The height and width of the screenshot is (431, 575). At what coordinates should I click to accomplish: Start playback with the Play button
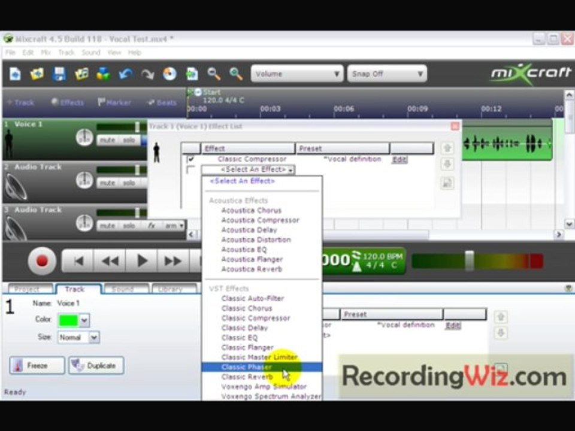point(141,261)
